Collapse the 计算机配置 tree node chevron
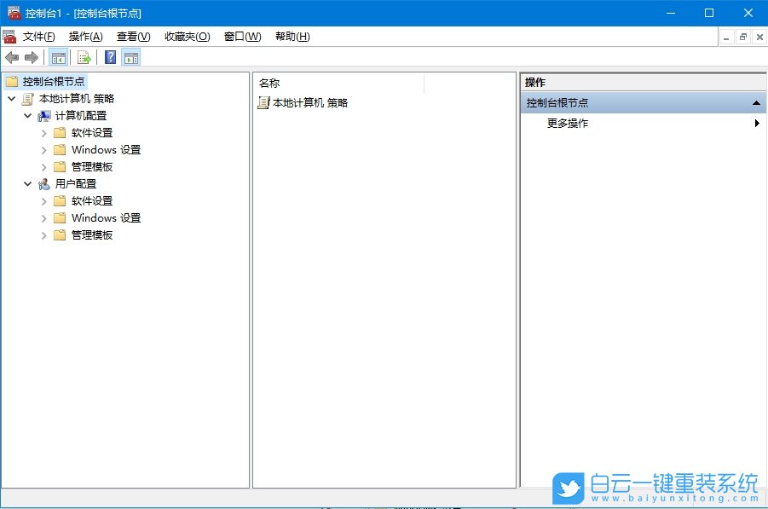Image resolution: width=768 pixels, height=509 pixels. coord(27,115)
